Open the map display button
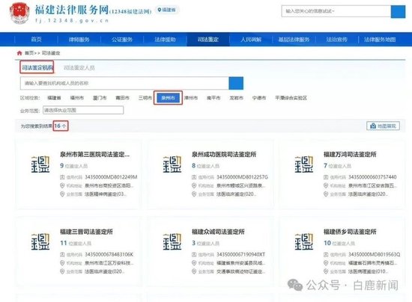This screenshot has height=302, width=412. (383, 126)
